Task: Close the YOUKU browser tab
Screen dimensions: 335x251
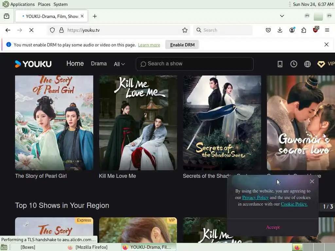Action: [82, 16]
